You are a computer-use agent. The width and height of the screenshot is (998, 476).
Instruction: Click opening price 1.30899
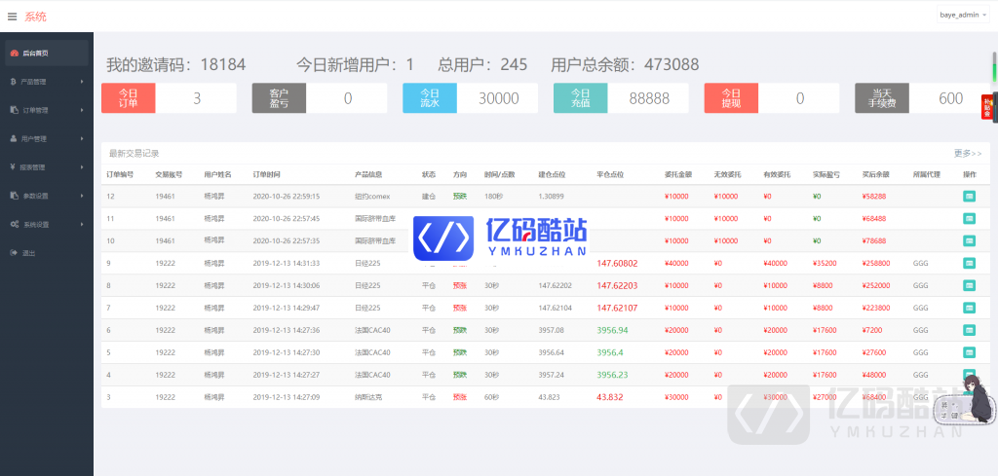[552, 197]
